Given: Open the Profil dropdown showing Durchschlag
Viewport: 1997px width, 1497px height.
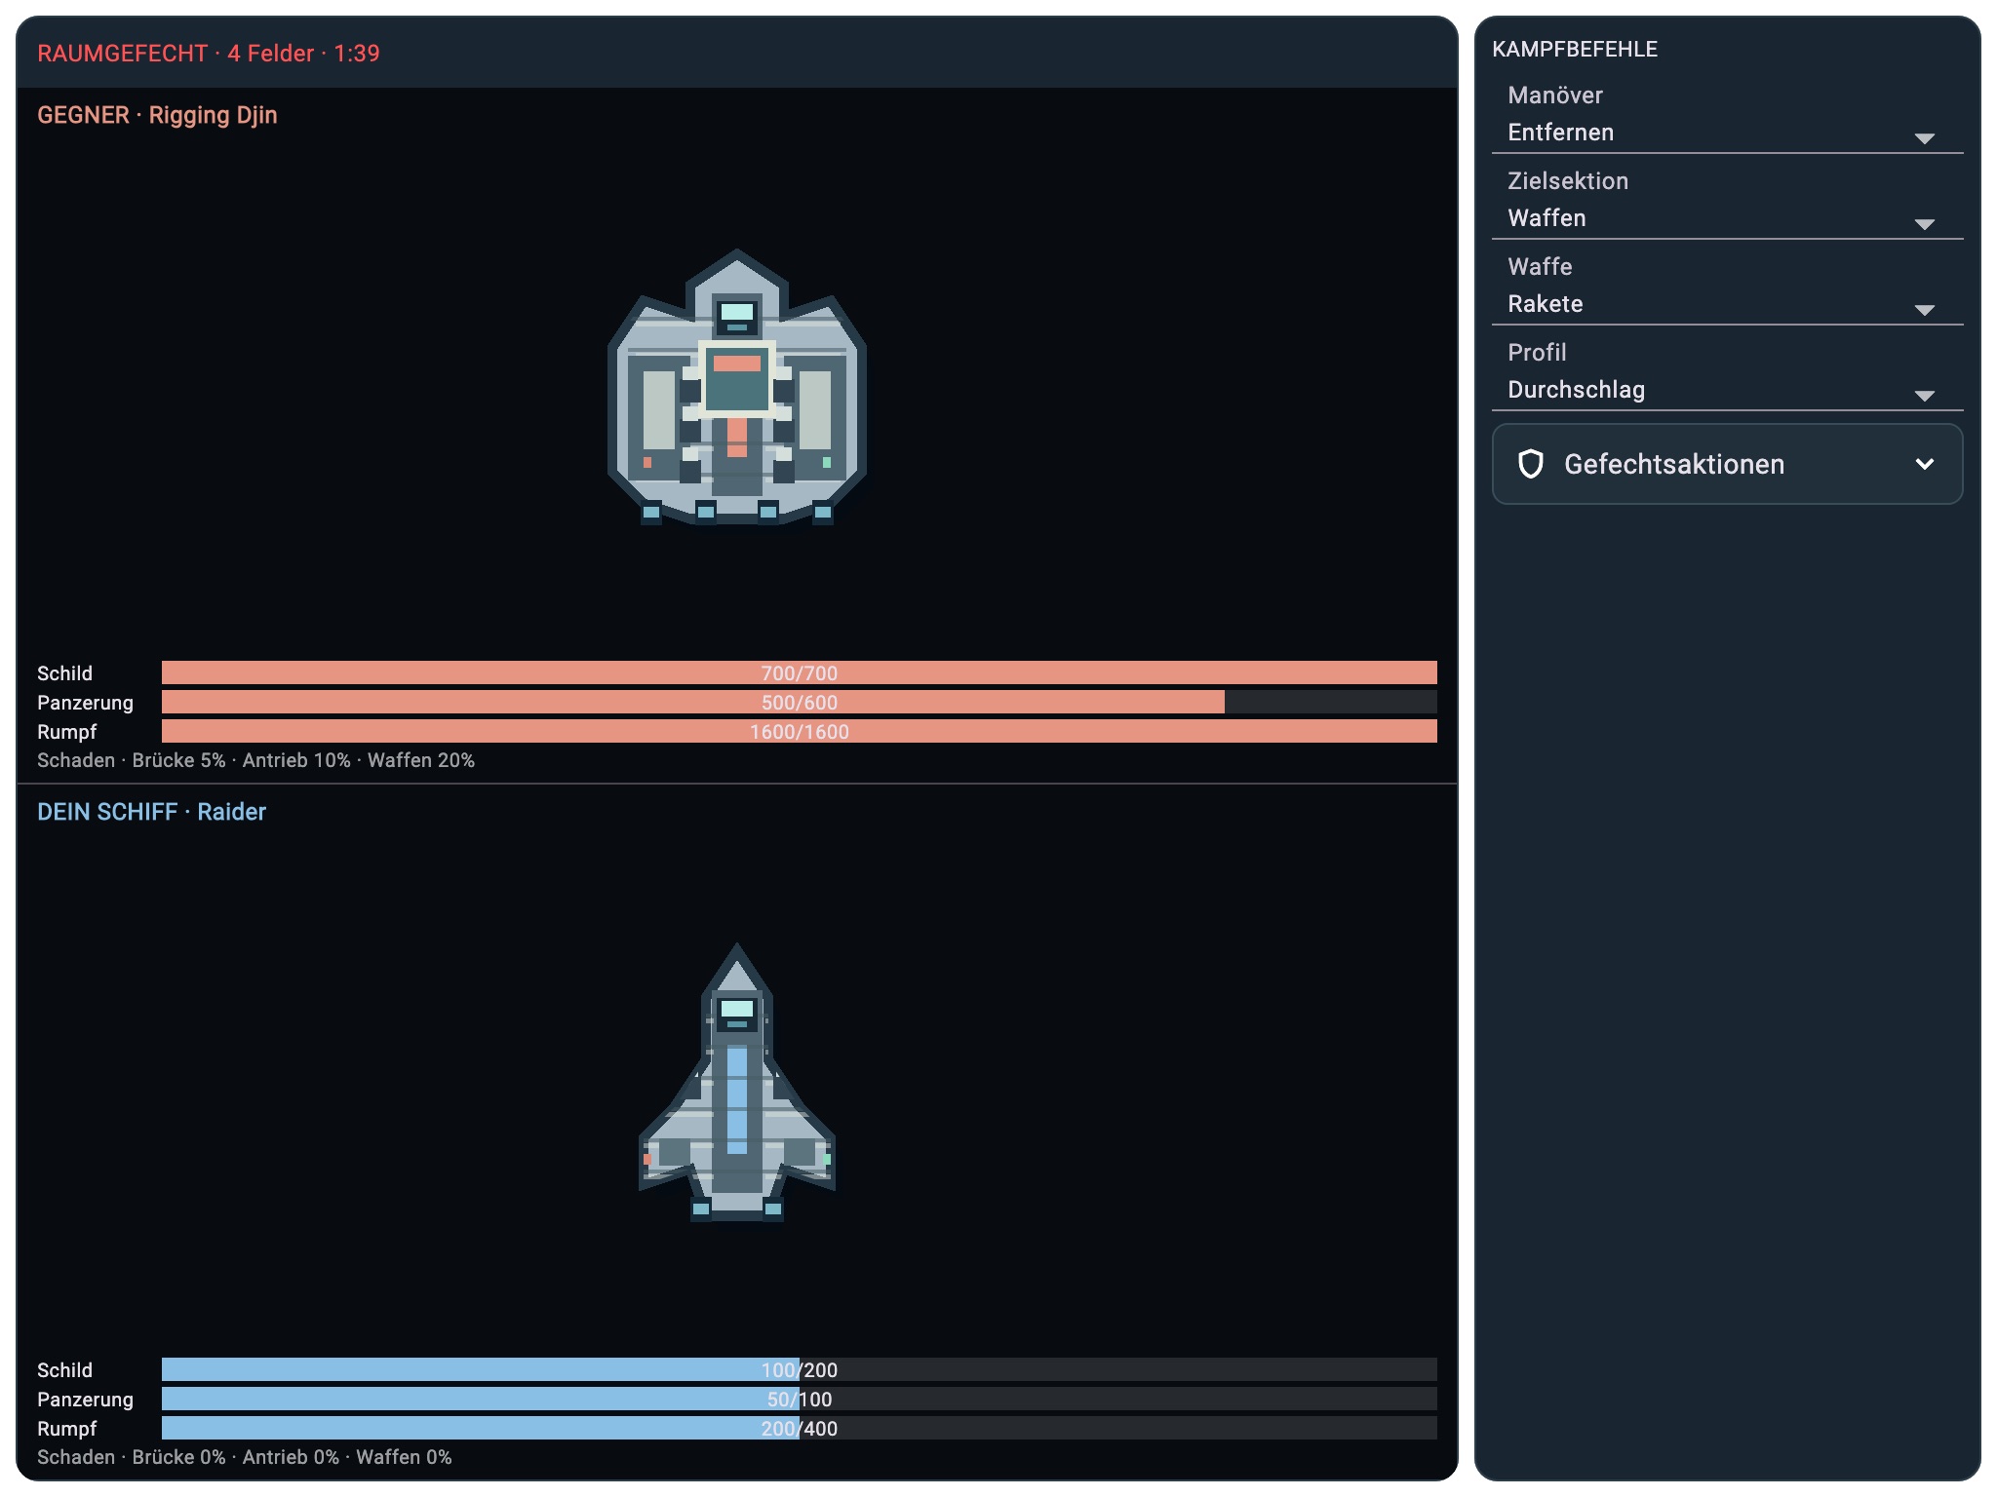Looking at the screenshot, I should pos(1727,372).
